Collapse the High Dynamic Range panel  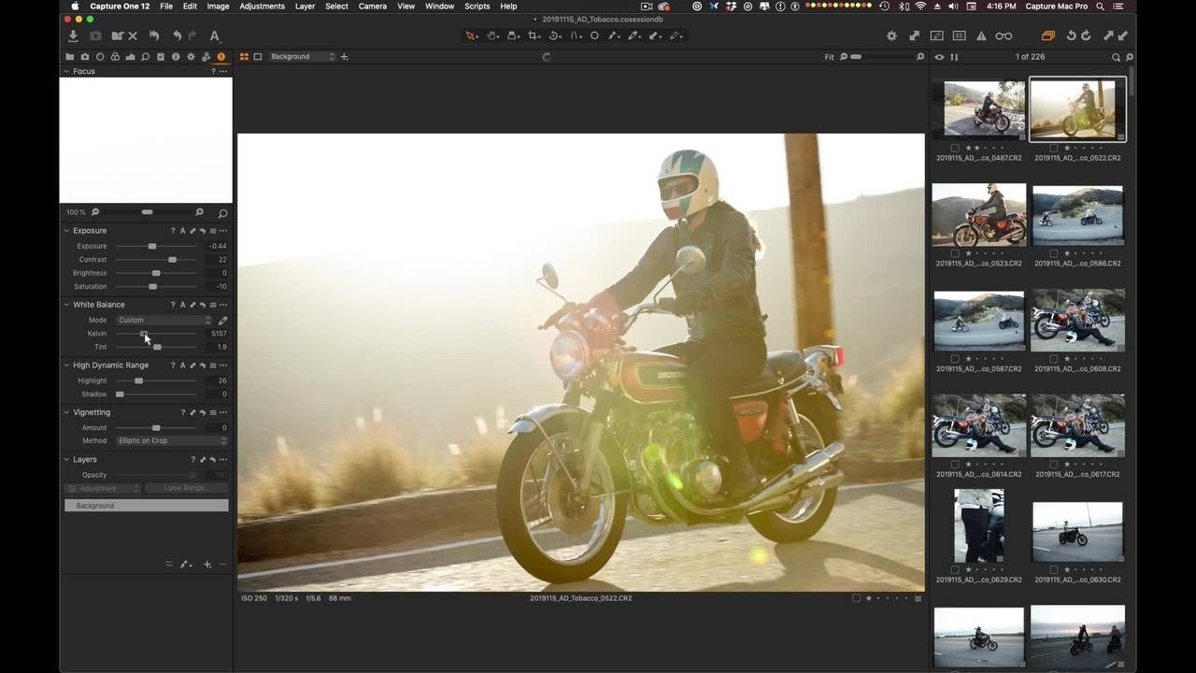[x=66, y=365]
